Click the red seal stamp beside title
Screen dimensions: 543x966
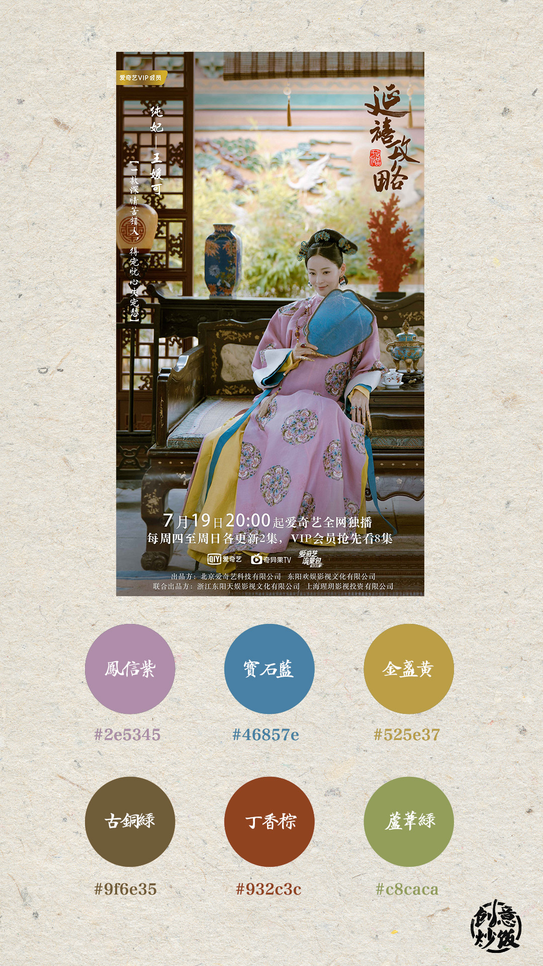[x=376, y=157]
